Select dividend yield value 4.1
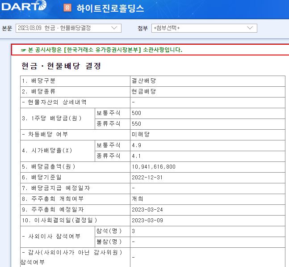 136,156
